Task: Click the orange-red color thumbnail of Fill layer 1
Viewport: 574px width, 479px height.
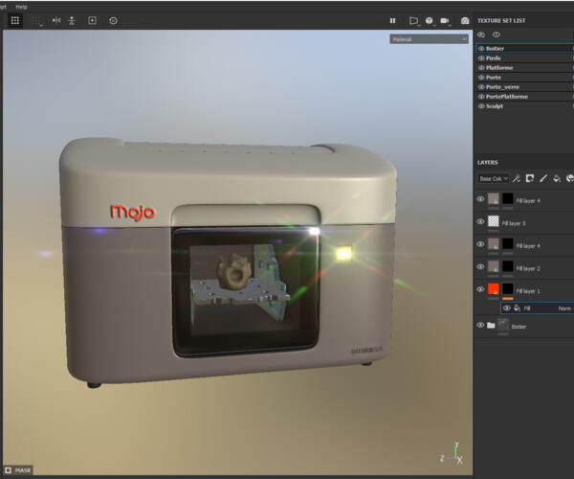Action: (494, 289)
